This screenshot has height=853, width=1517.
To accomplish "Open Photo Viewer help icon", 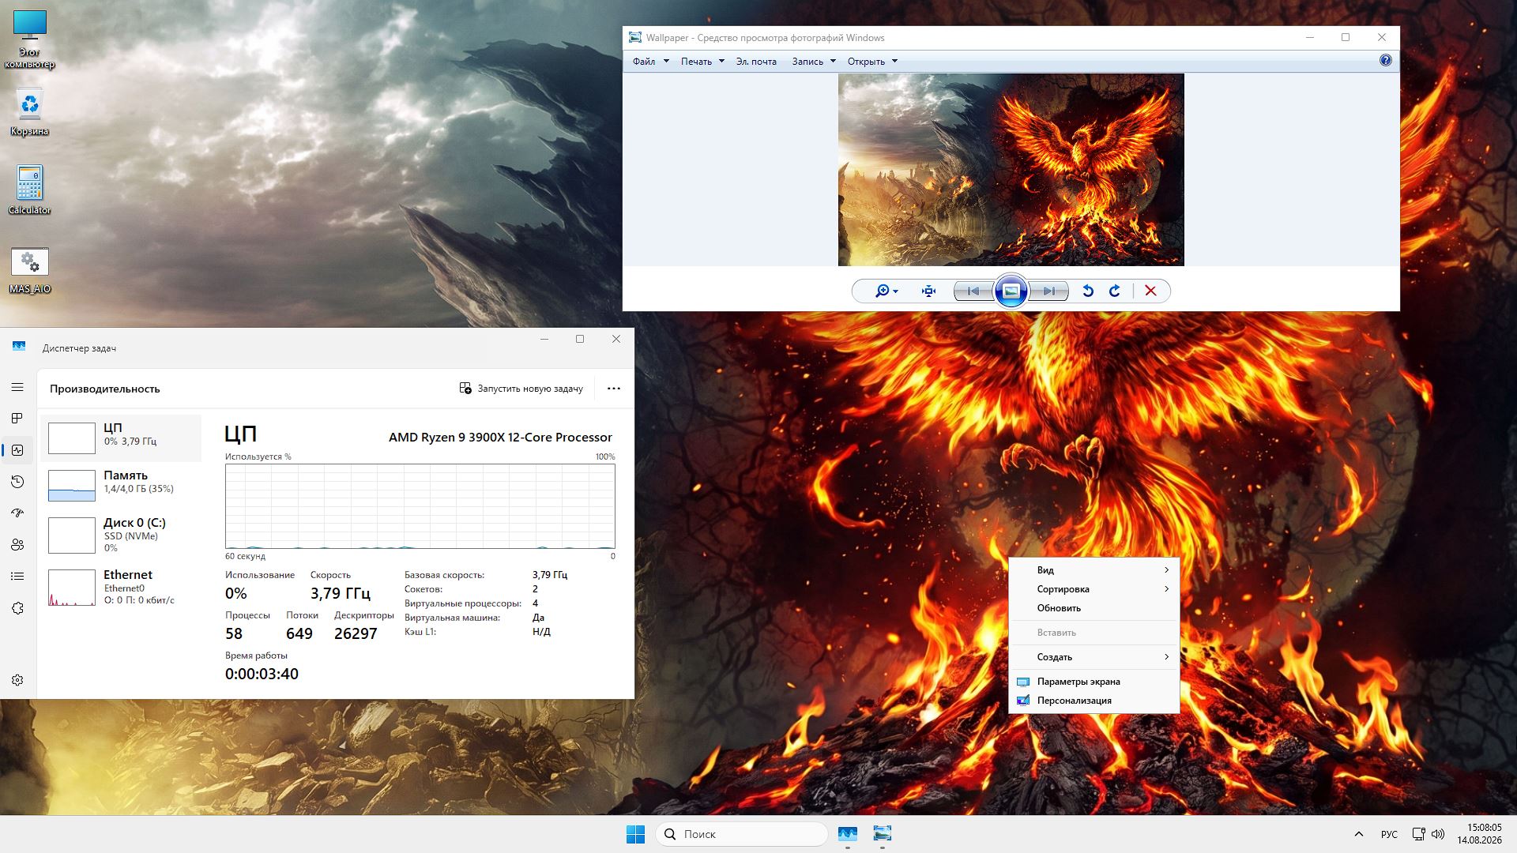I will [x=1385, y=61].
